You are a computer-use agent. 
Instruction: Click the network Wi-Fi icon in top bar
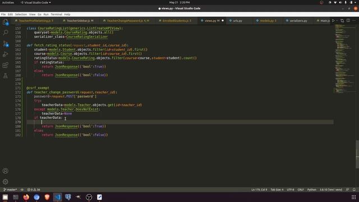pyautogui.click(x=335, y=2)
